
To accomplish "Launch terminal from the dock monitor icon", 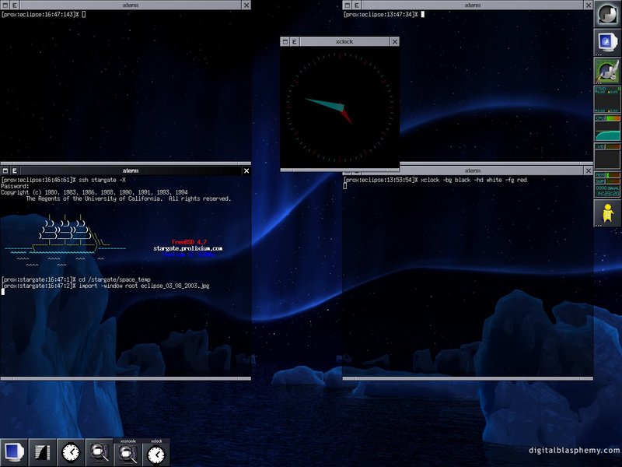I will tap(607, 42).
